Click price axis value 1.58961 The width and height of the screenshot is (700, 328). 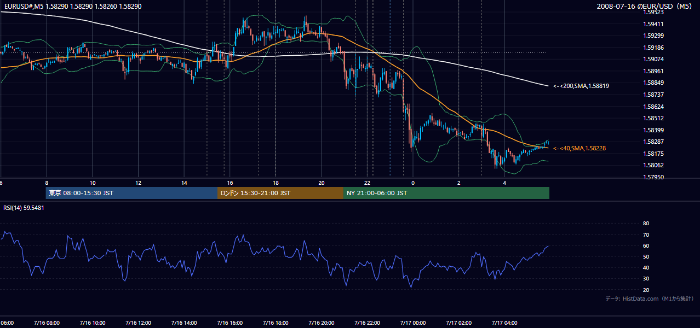(x=653, y=71)
